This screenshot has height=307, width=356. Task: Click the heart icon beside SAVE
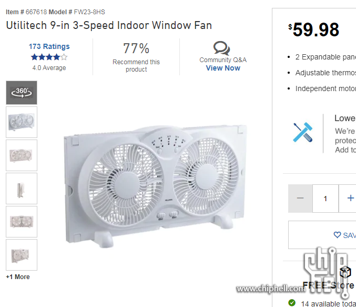point(337,235)
